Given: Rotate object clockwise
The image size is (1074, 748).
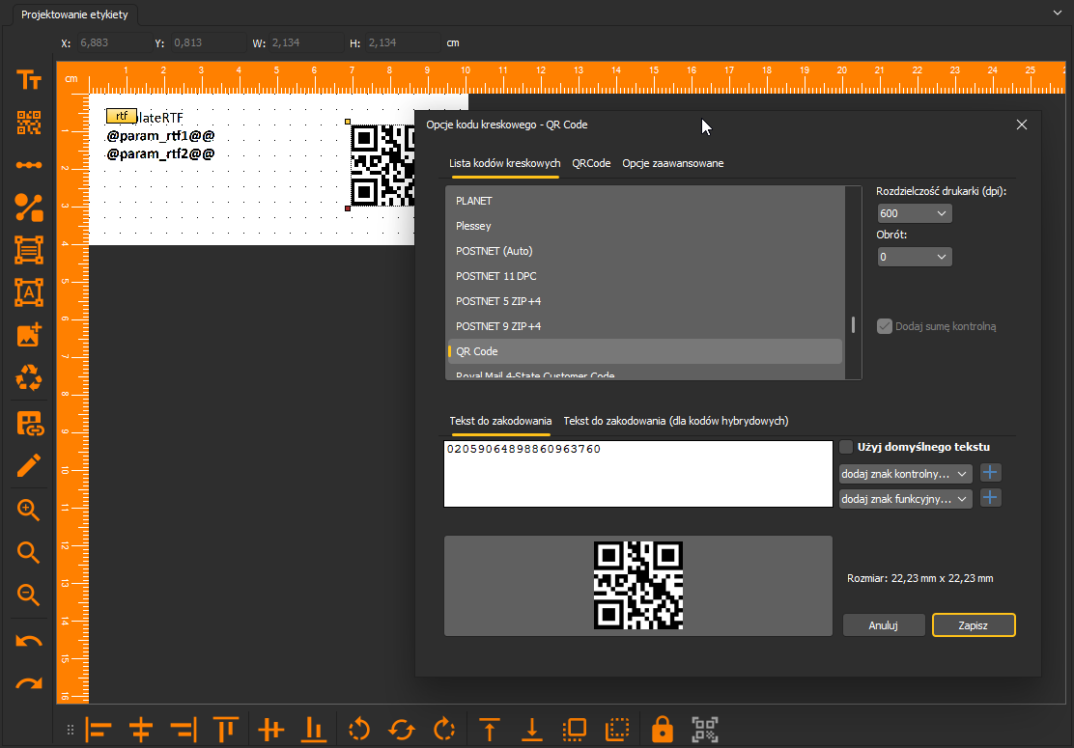Looking at the screenshot, I should [444, 730].
